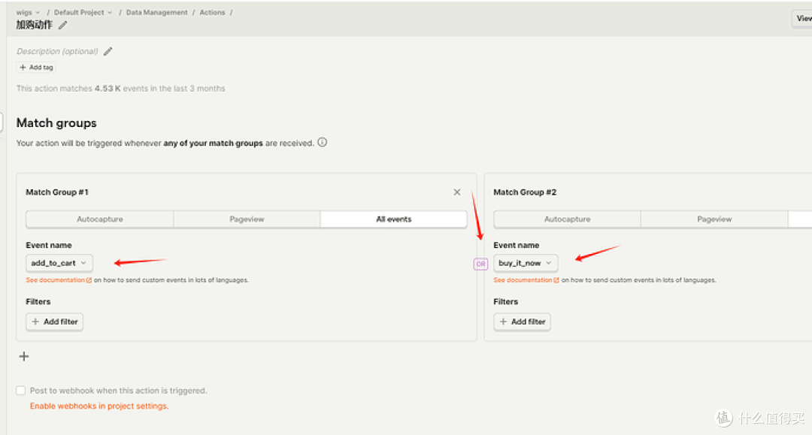
Task: Edit the description with pencil icon
Action: [108, 51]
